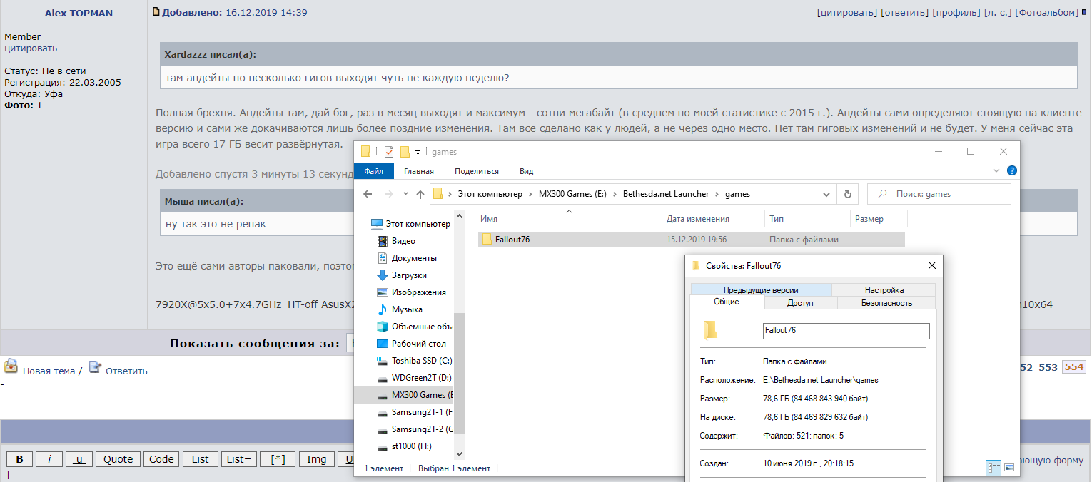
Task: Click the Img BBCode button
Action: tap(317, 459)
